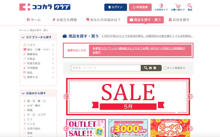The image size is (220, 137).
Task: Click the 商品名、キーワード search field
Action: [106, 68]
